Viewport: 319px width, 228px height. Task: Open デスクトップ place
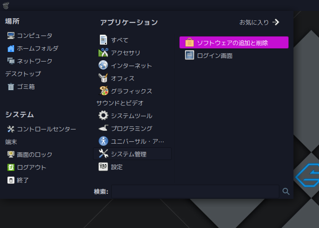pos(23,74)
